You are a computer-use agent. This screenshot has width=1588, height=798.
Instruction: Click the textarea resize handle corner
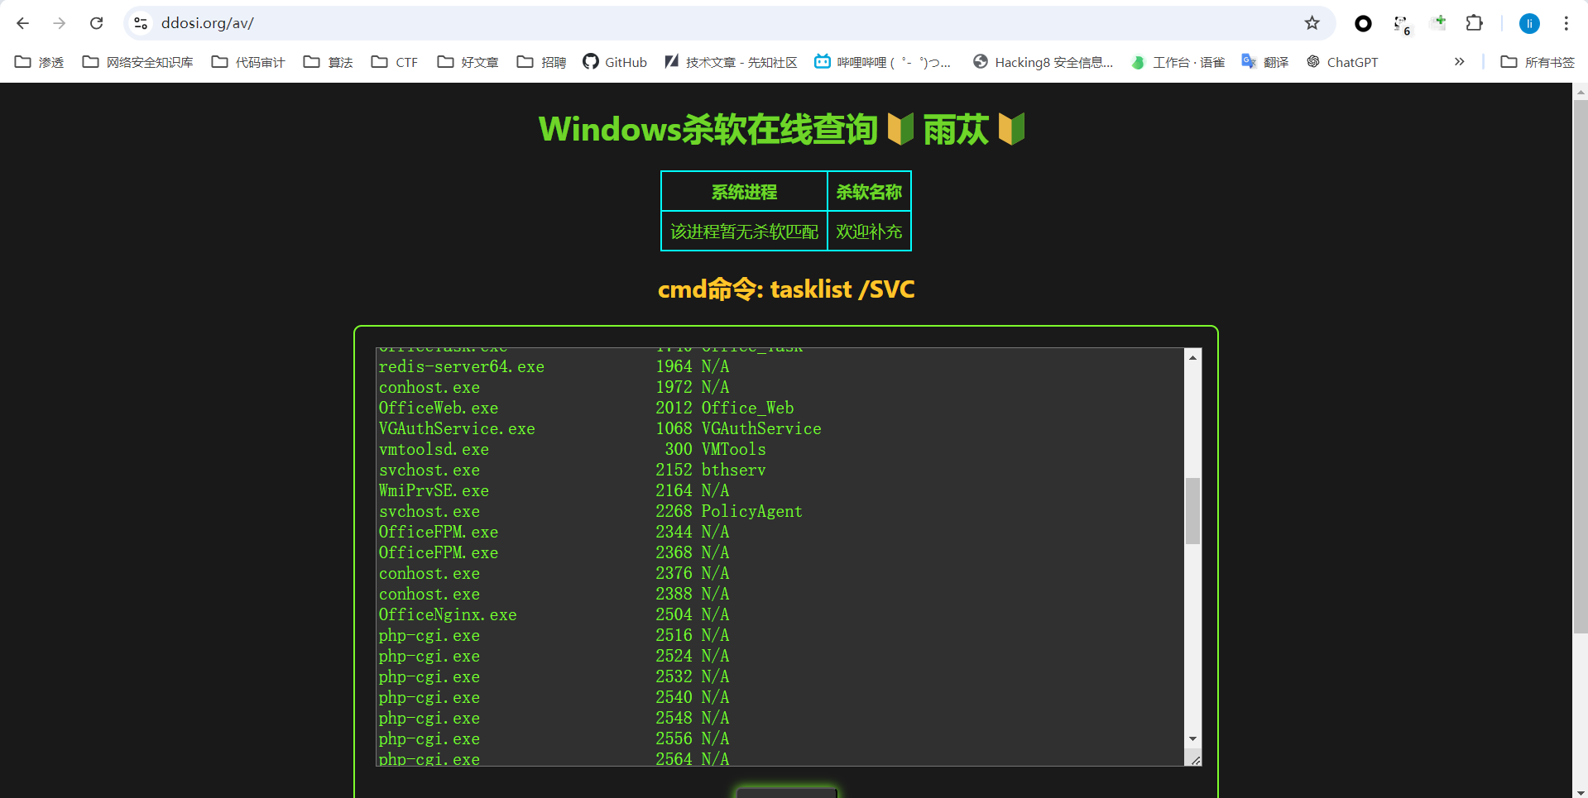[1194, 759]
